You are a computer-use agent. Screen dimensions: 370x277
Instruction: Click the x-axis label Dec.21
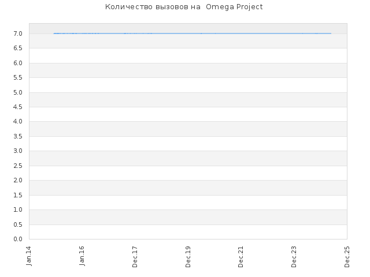click(x=240, y=257)
